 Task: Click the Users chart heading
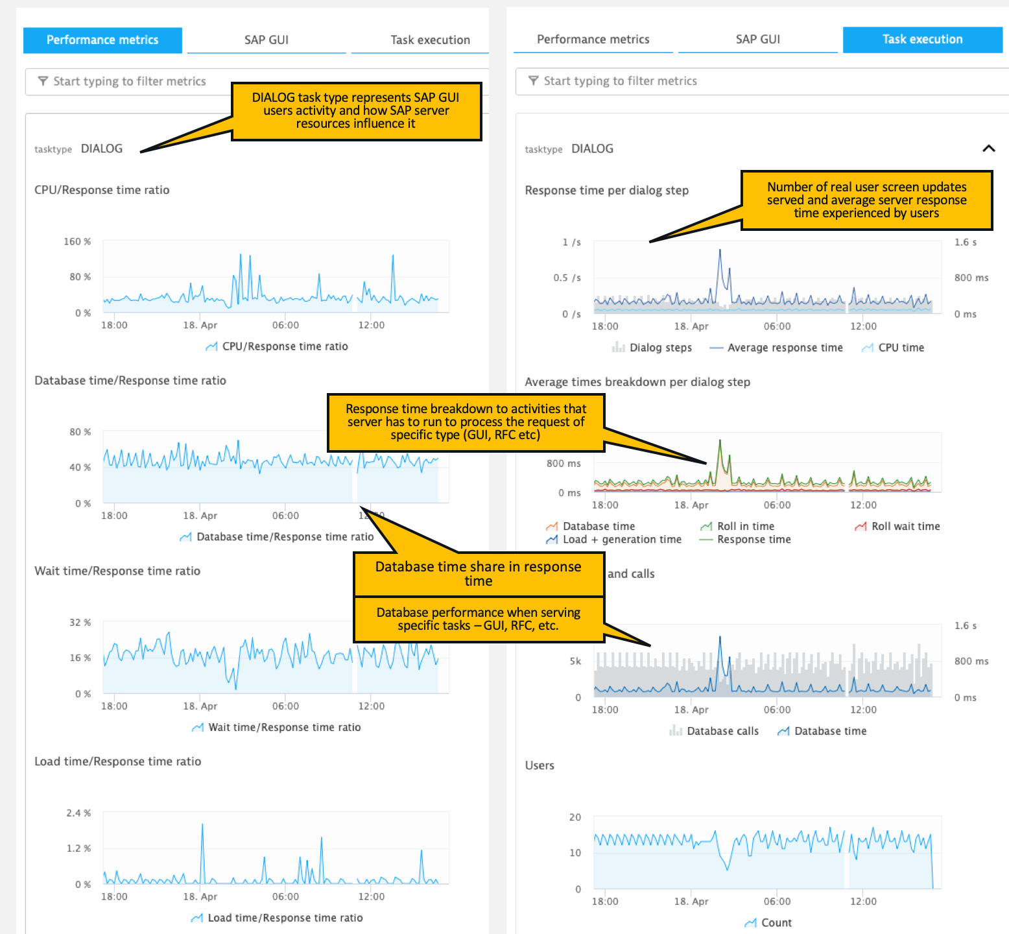click(x=540, y=765)
